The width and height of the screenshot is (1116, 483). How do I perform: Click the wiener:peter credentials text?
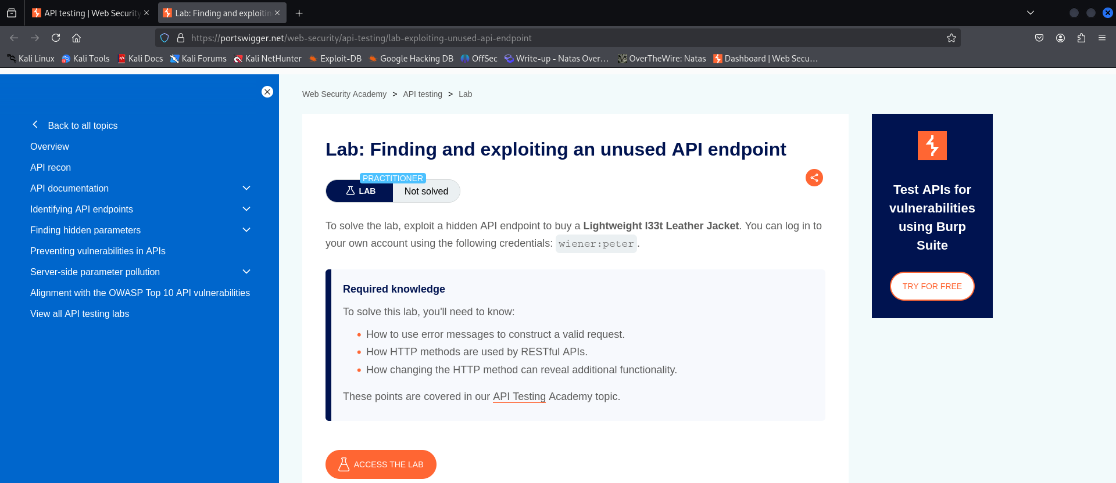pos(596,244)
